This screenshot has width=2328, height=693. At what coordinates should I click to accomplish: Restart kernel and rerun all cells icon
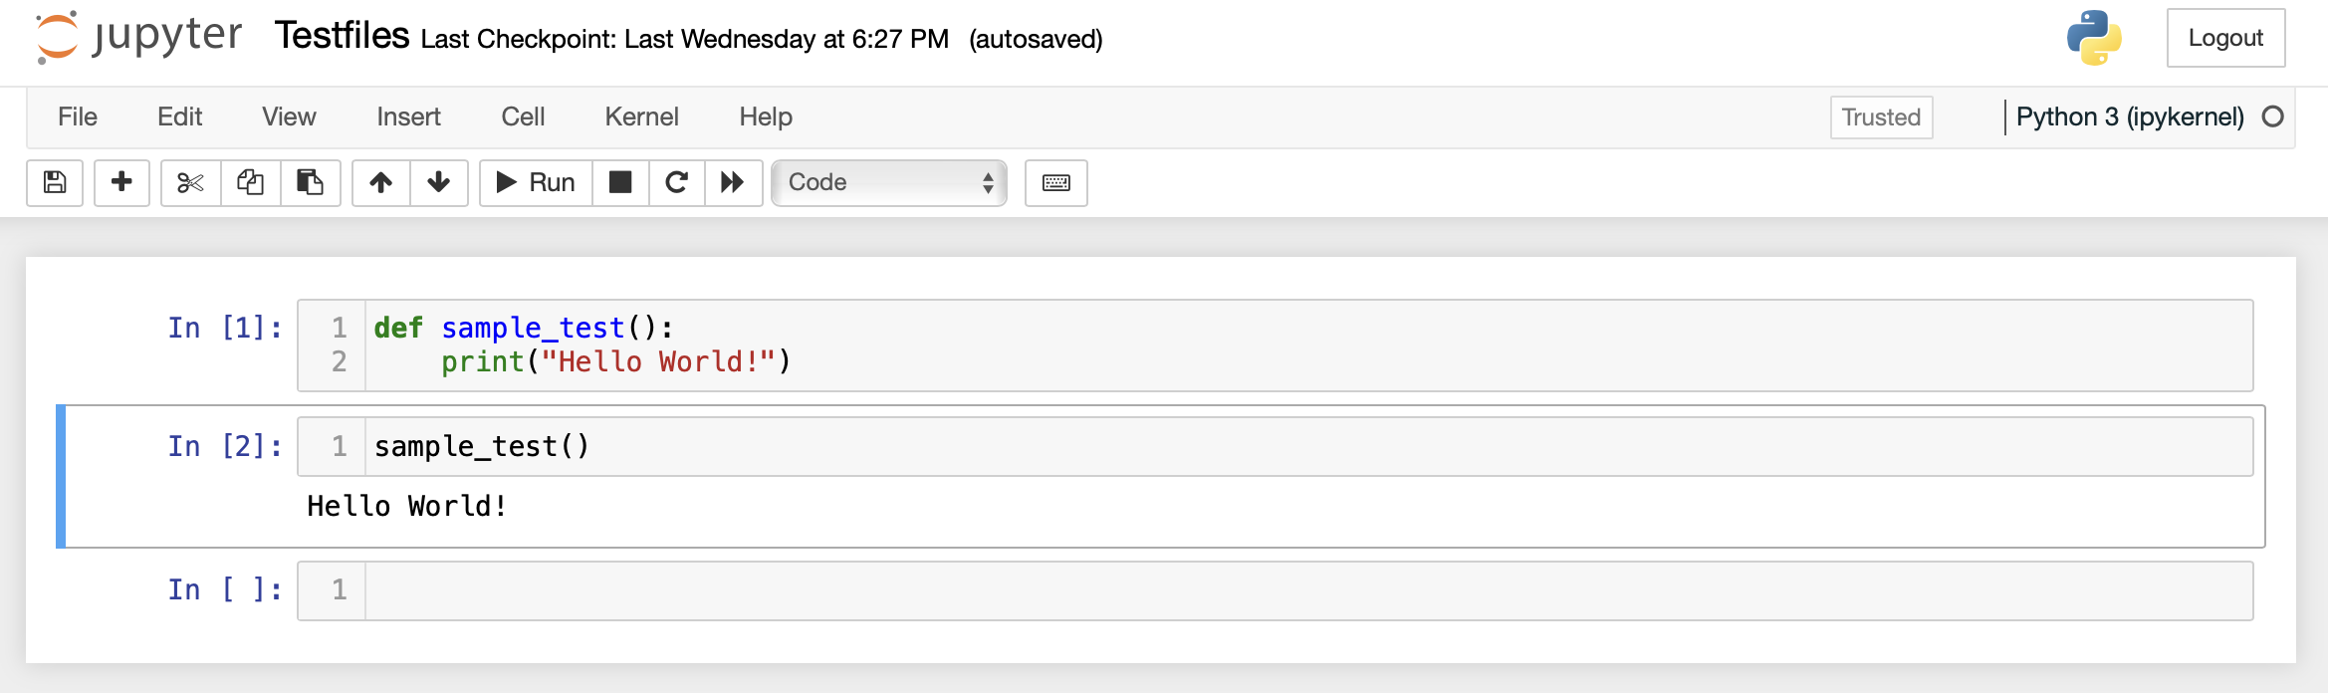(x=734, y=182)
